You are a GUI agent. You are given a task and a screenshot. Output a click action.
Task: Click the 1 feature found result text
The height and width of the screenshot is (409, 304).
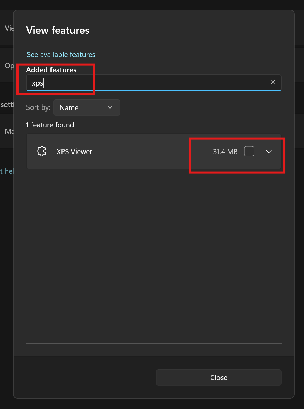(x=50, y=125)
